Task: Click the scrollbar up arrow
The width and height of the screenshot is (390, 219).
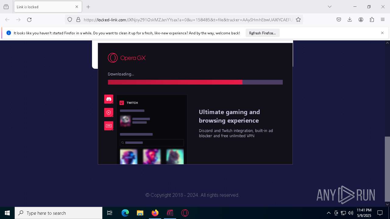Action: 387,43
